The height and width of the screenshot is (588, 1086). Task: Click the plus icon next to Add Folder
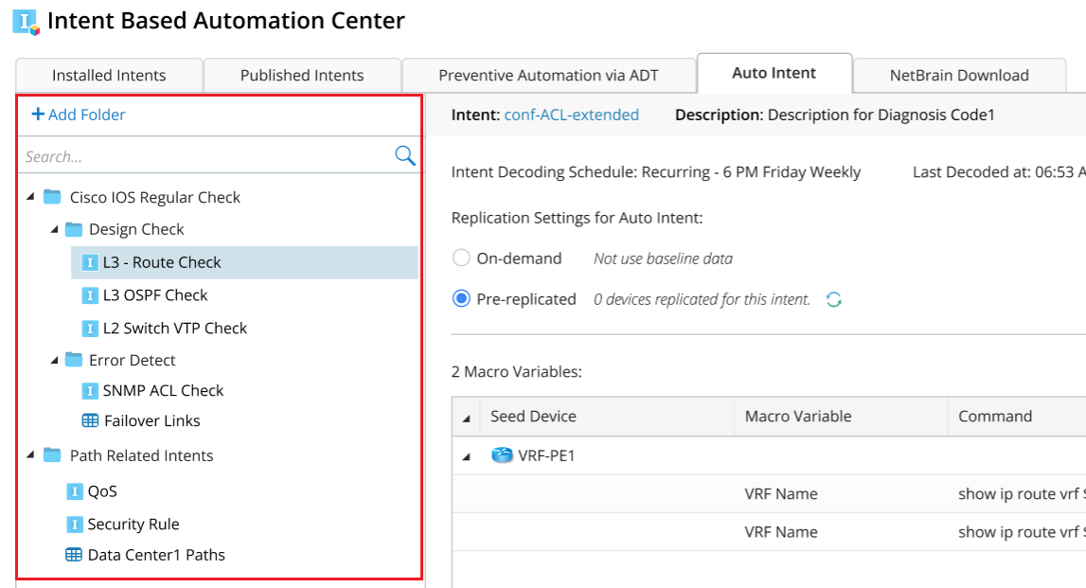pyautogui.click(x=38, y=114)
